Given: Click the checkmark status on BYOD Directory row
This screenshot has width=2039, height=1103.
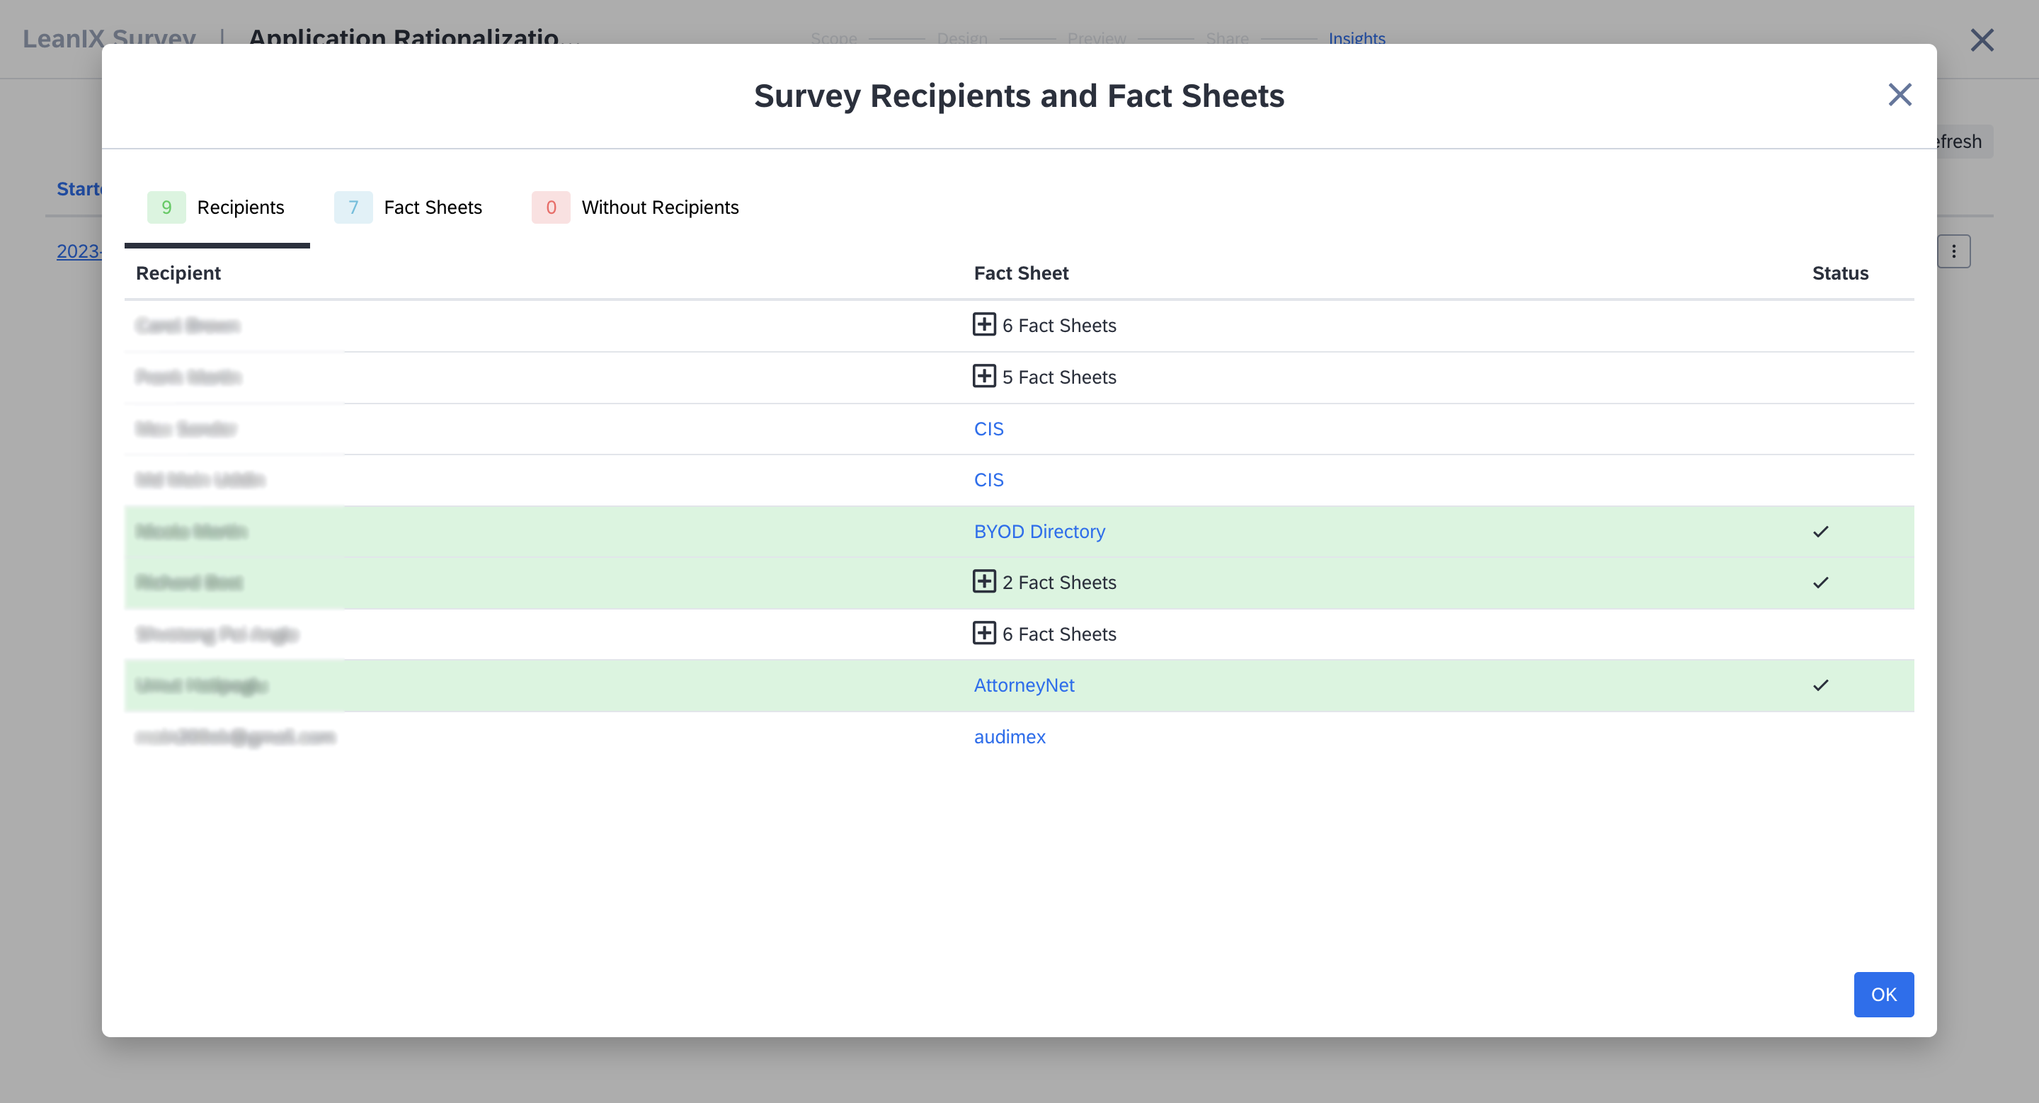Looking at the screenshot, I should [1820, 532].
